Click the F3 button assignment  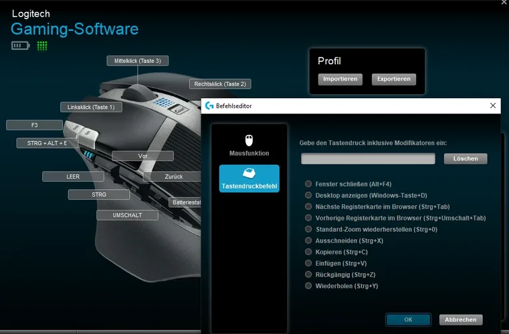pyautogui.click(x=34, y=125)
